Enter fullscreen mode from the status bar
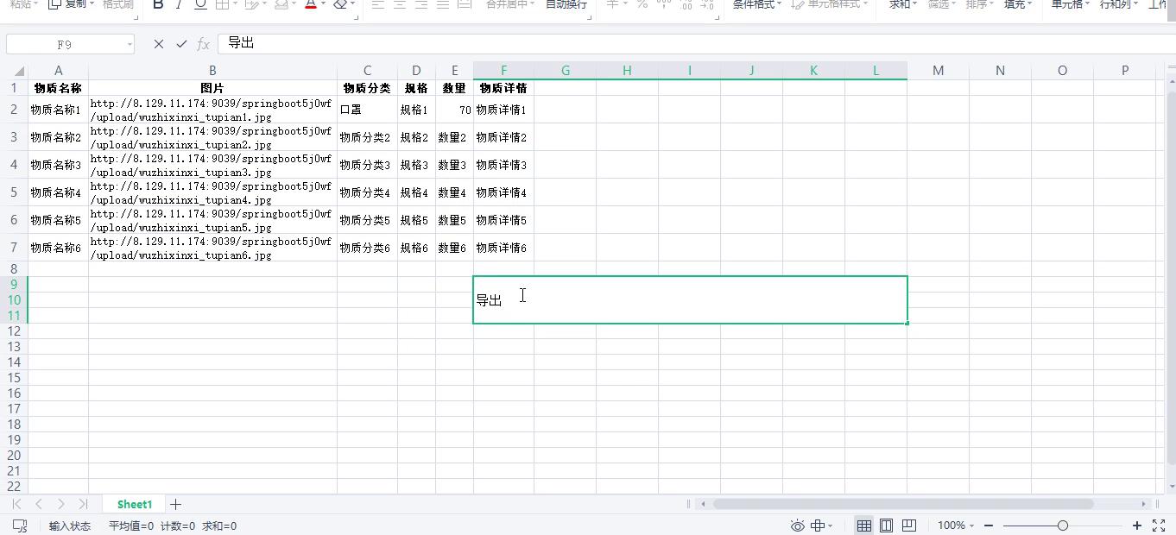This screenshot has height=535, width=1176. (1159, 526)
